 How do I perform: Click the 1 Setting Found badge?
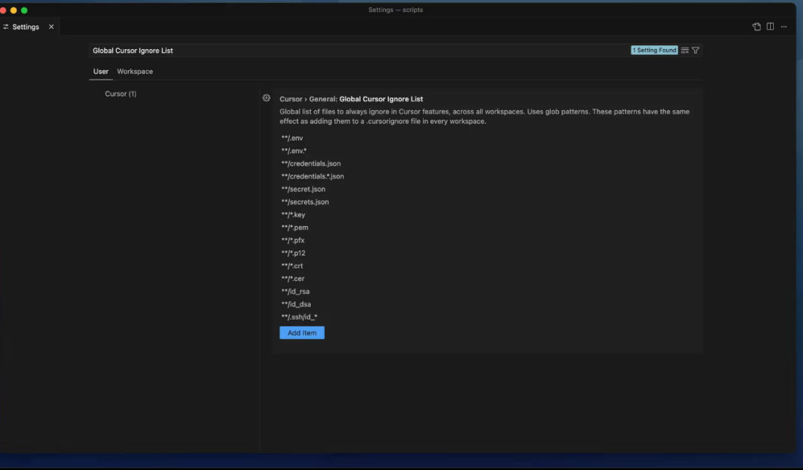654,50
